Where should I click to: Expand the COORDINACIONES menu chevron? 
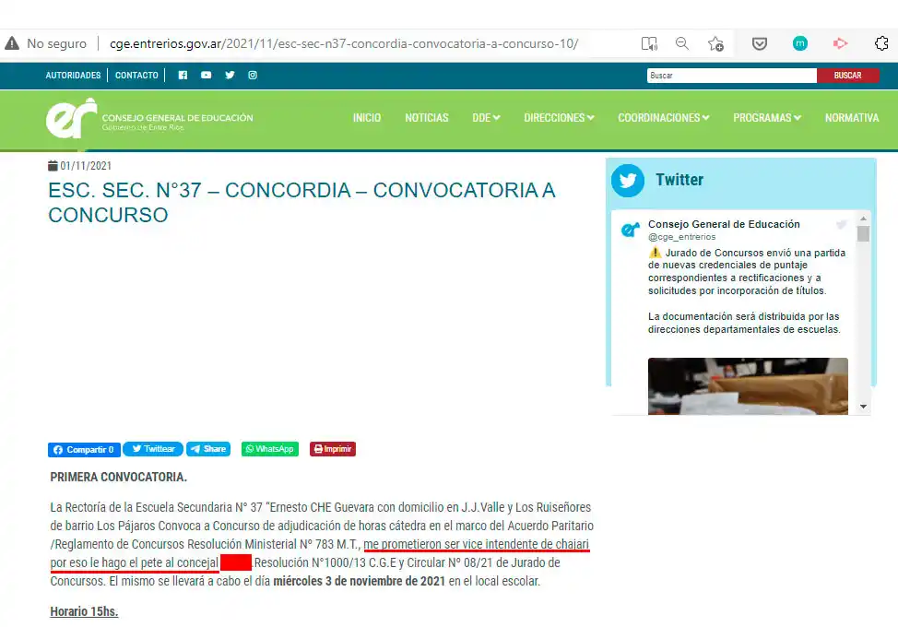(706, 118)
